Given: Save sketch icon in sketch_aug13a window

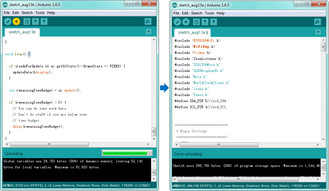Looking at the screenshot, I should [213, 22].
